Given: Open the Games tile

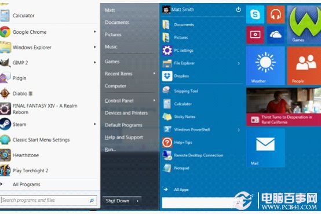Looking at the screenshot, I should click(x=304, y=24).
